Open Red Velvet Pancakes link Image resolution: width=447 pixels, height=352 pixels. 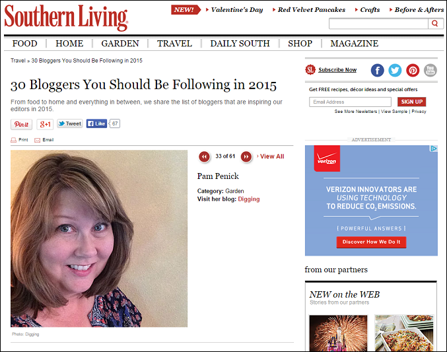click(x=311, y=10)
